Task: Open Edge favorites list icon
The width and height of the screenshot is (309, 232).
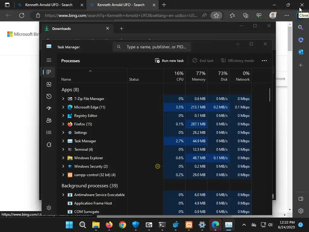Action: pos(232,15)
